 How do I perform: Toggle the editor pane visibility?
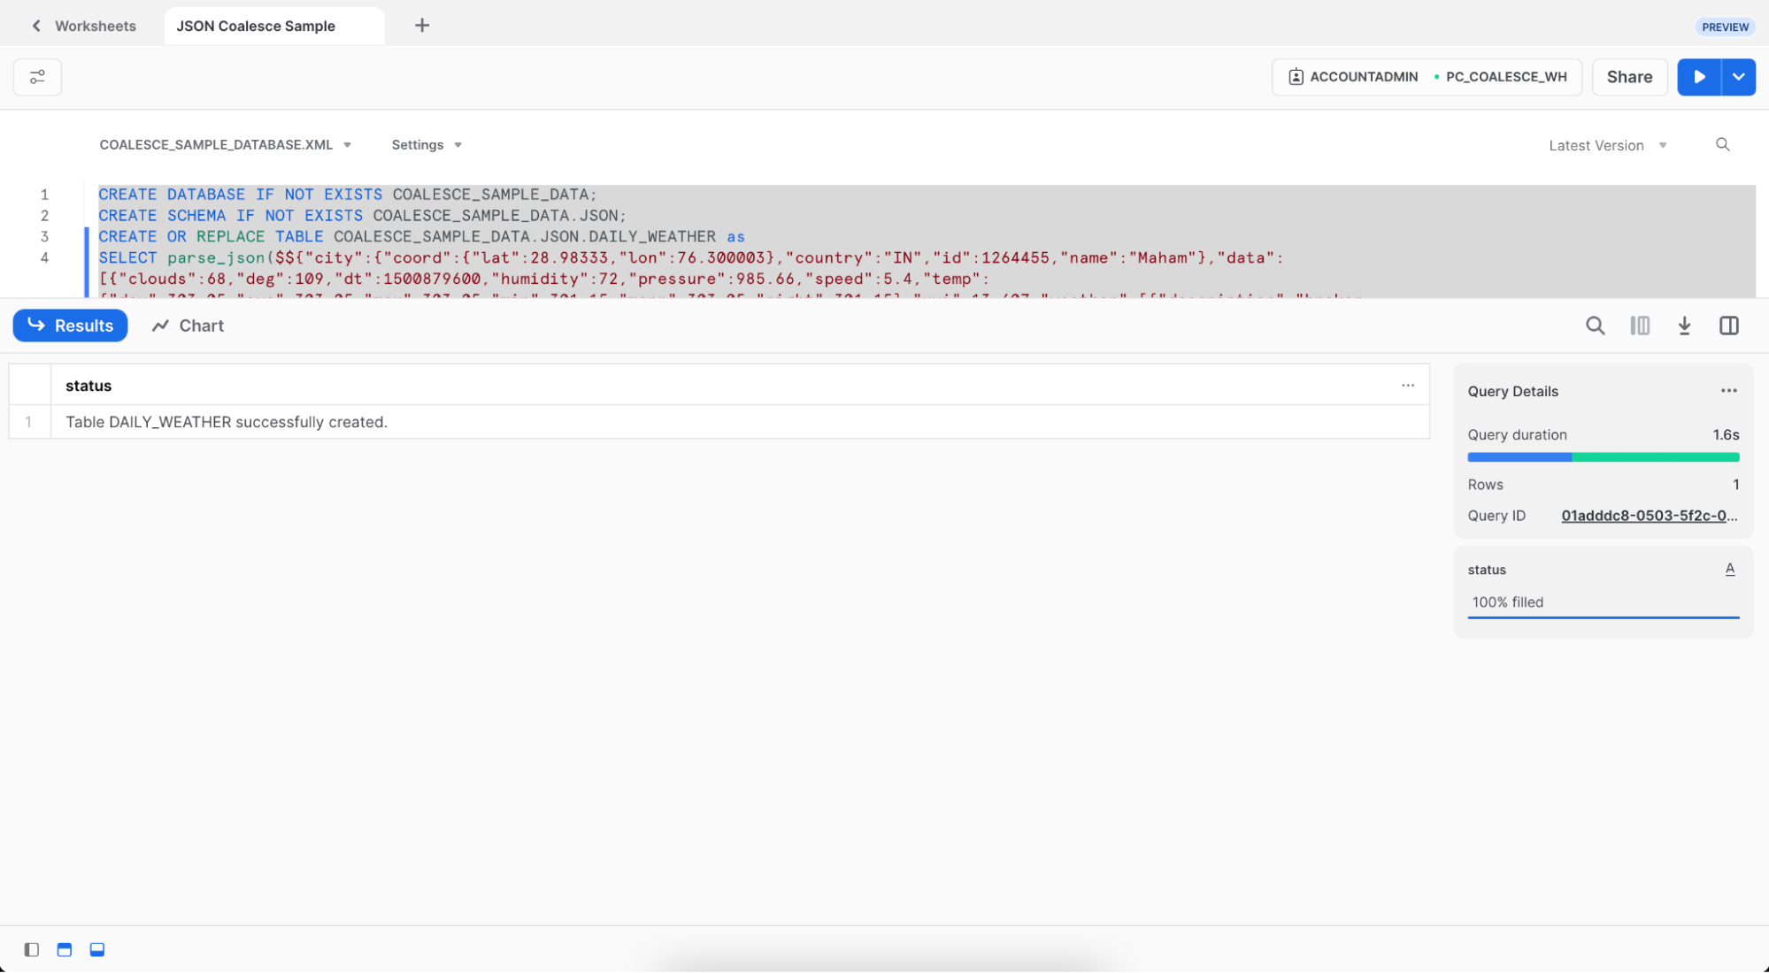click(65, 949)
